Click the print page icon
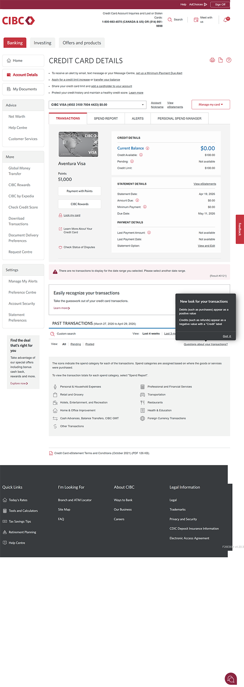244x687 pixels. 212,60
